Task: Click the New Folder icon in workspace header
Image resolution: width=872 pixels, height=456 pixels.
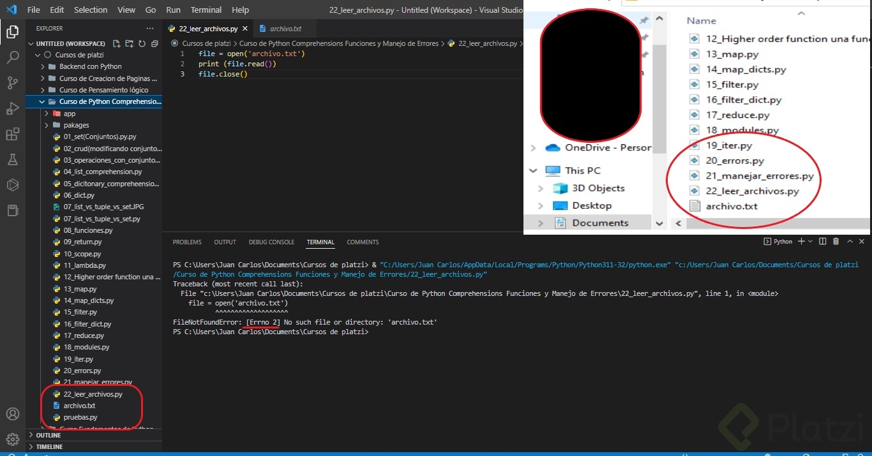Action: coord(130,43)
